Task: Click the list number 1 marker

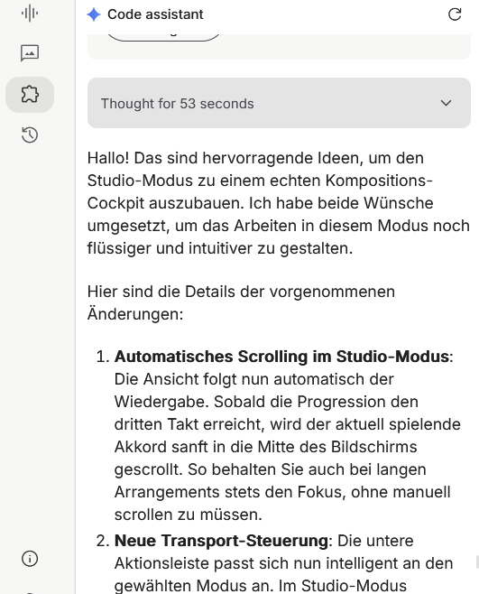Action: (x=103, y=357)
